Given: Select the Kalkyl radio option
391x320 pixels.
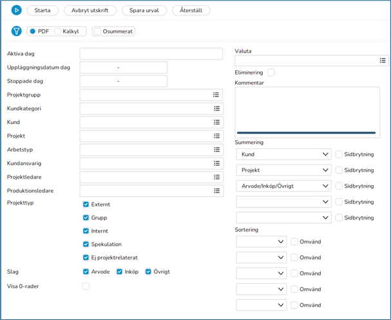Looking at the screenshot, I should click(x=58, y=31).
